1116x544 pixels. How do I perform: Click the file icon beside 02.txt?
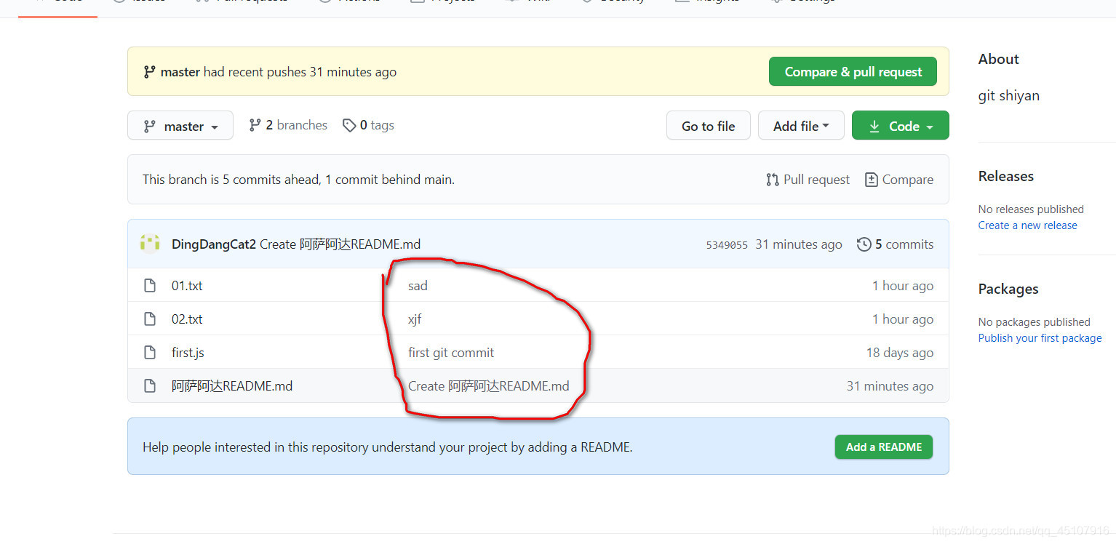tap(150, 319)
